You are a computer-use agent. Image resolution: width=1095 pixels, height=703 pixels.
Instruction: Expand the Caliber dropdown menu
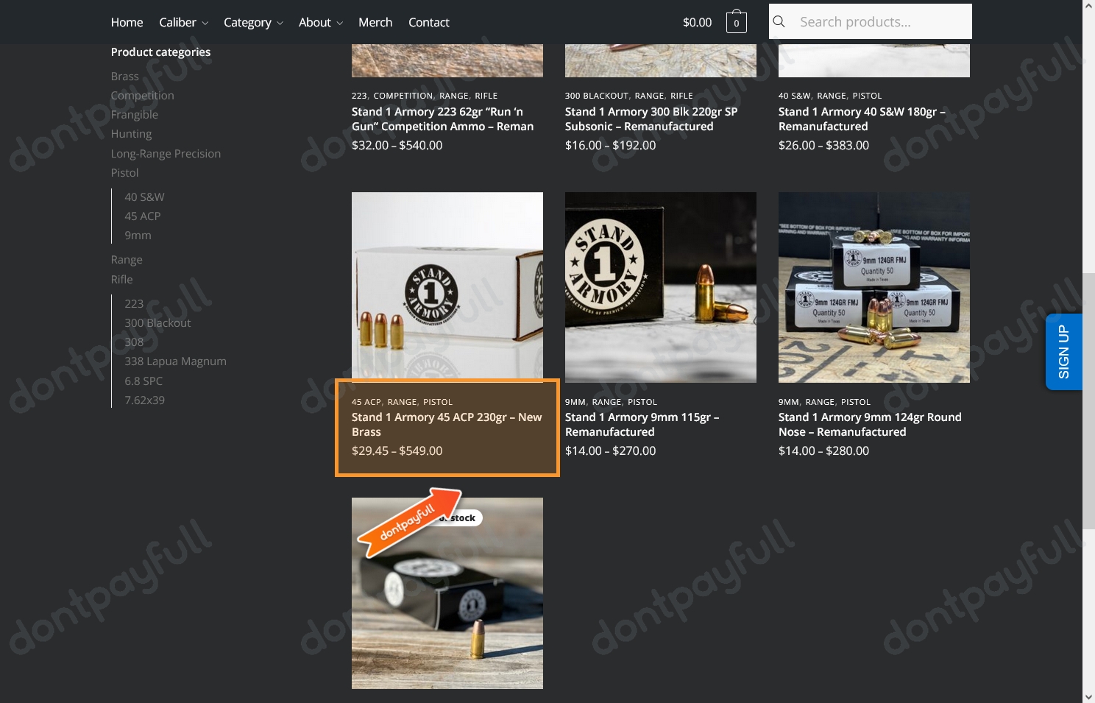[183, 22]
